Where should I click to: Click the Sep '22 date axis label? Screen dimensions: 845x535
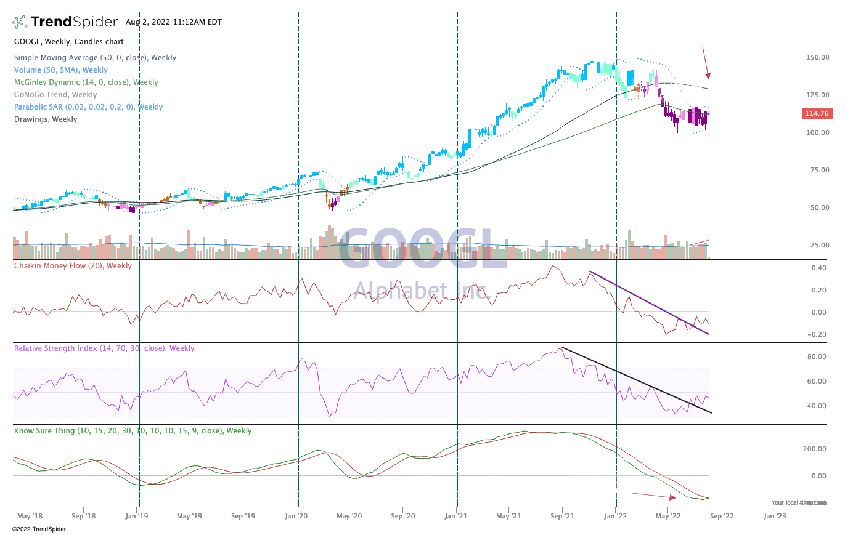click(722, 517)
